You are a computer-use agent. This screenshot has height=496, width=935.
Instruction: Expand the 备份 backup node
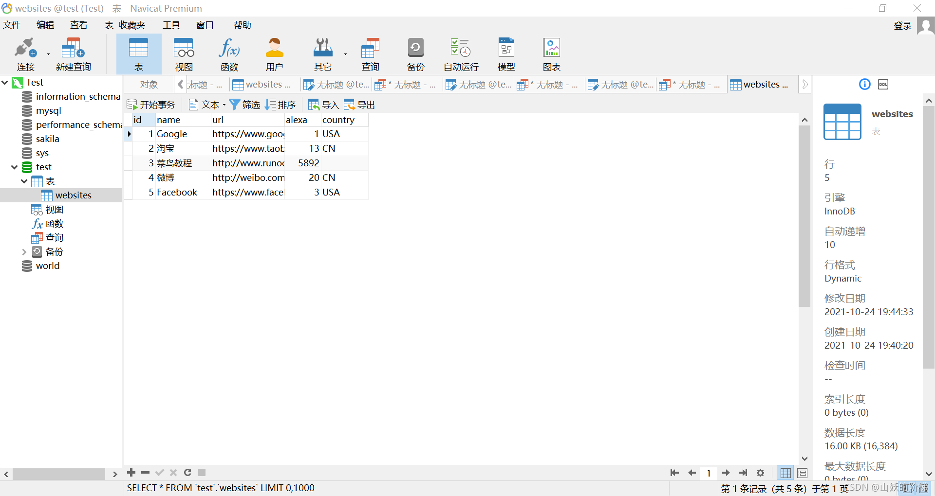24,252
